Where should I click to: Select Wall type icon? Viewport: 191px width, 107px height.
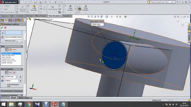tap(14, 50)
